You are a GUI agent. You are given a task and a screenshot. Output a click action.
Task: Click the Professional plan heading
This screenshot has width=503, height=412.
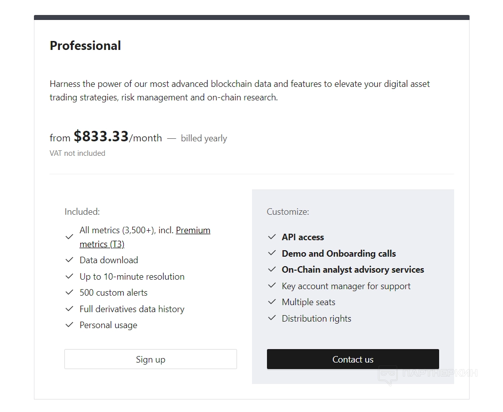coord(85,46)
